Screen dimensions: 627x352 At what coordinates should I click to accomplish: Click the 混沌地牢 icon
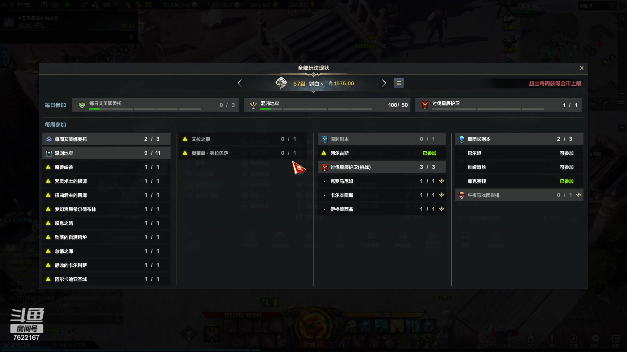pos(253,105)
